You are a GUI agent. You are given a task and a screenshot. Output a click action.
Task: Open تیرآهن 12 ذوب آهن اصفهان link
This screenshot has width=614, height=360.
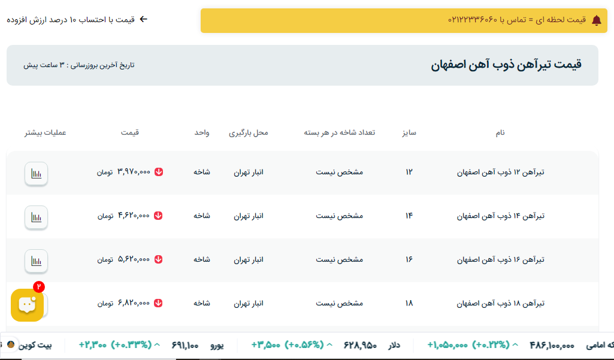500,172
